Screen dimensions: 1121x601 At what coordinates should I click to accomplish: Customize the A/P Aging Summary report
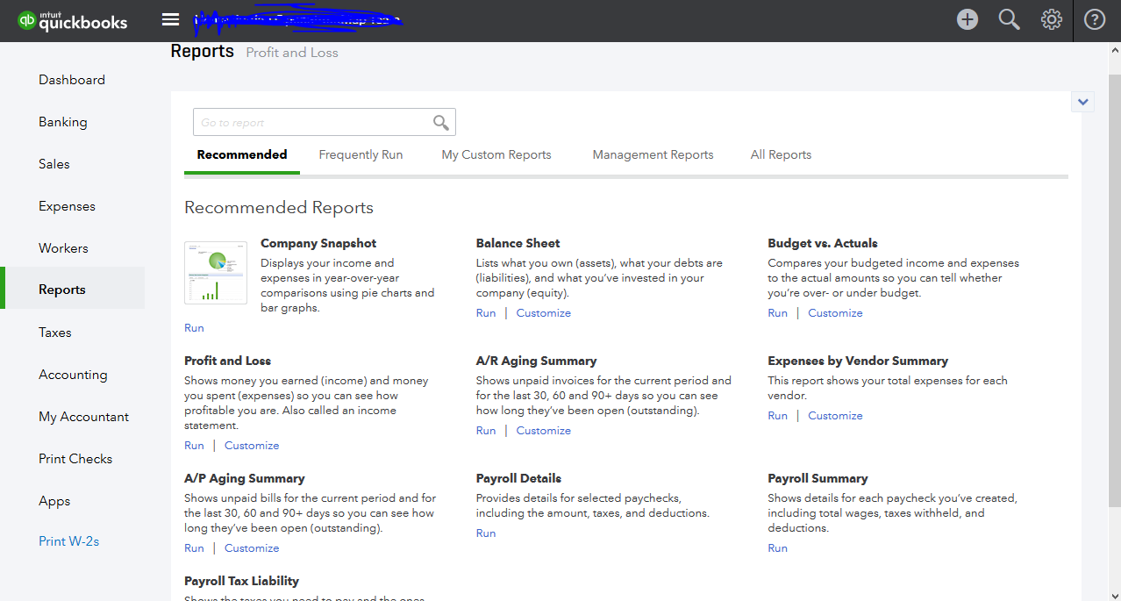click(x=252, y=548)
